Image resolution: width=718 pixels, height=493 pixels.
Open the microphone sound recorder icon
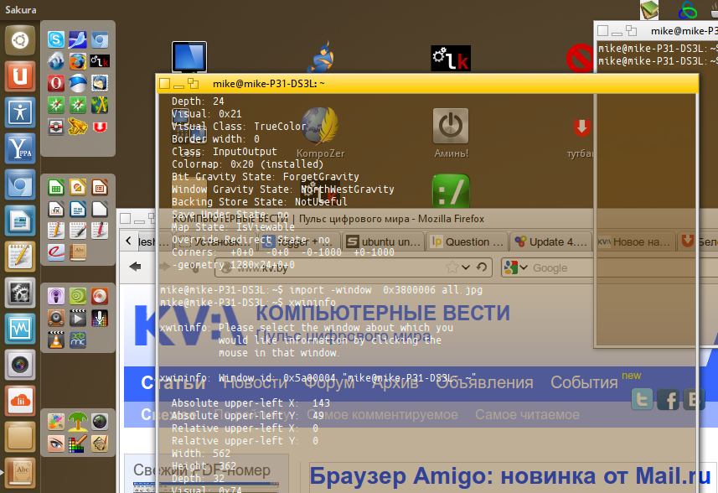[100, 318]
